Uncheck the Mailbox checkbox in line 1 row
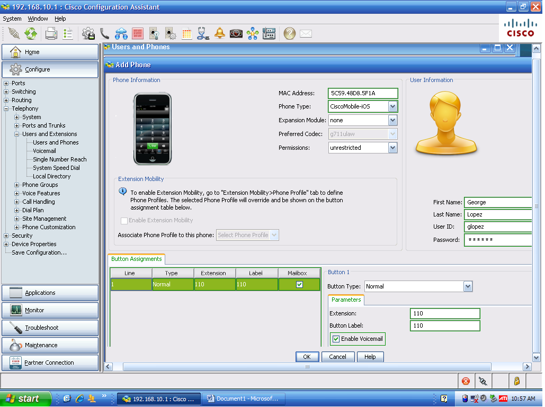 pos(299,284)
